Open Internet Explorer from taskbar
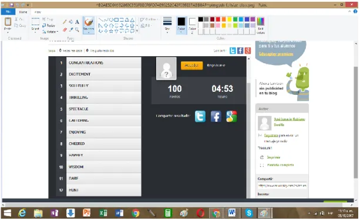The image size is (360, 220). [22, 213]
